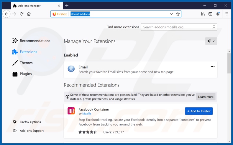This screenshot has height=145, width=233.
Task: Maximize the Firefox window
Action: (x=215, y=6)
